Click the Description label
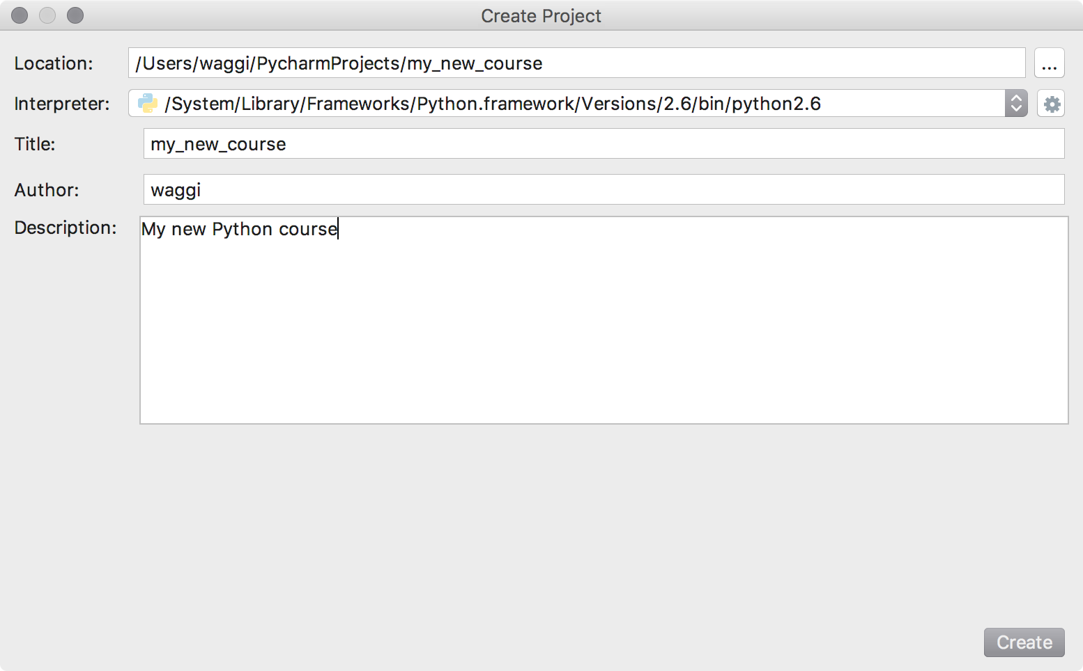Screen dimensions: 1083x671 click(66, 228)
